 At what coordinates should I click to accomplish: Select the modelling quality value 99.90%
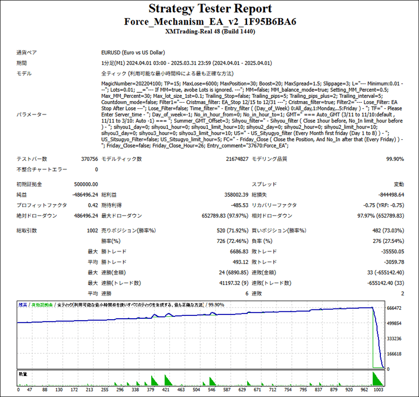click(x=395, y=159)
